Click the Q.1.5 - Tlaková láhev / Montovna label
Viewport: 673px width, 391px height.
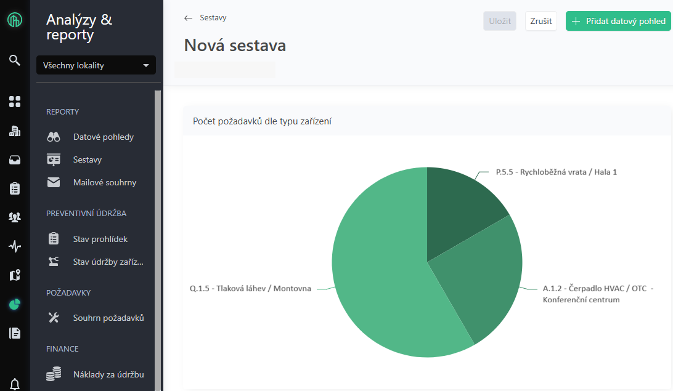click(250, 289)
